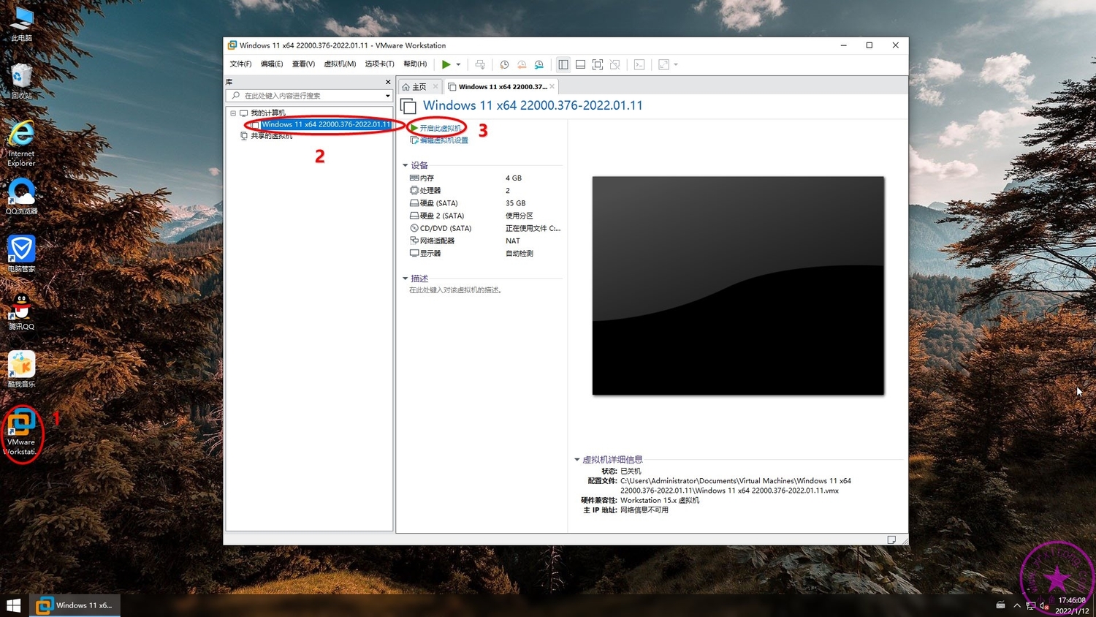The width and height of the screenshot is (1096, 617).
Task: Click the stretch guest display icon
Action: point(663,64)
